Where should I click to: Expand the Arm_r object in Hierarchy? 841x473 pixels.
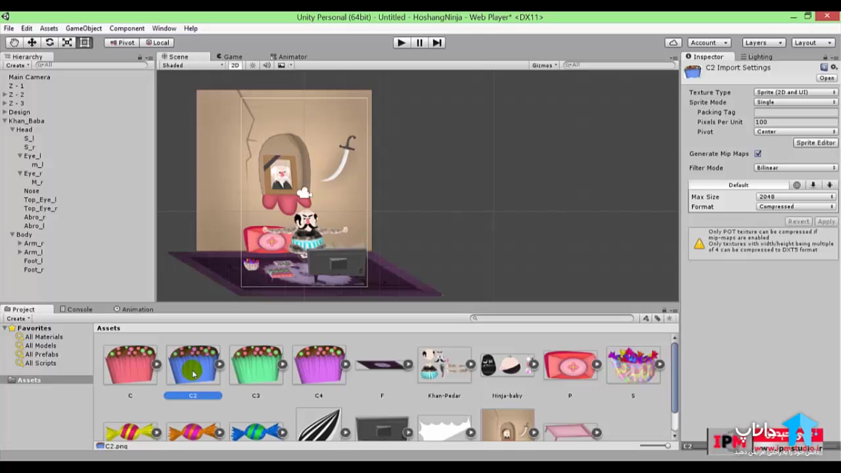(x=20, y=244)
